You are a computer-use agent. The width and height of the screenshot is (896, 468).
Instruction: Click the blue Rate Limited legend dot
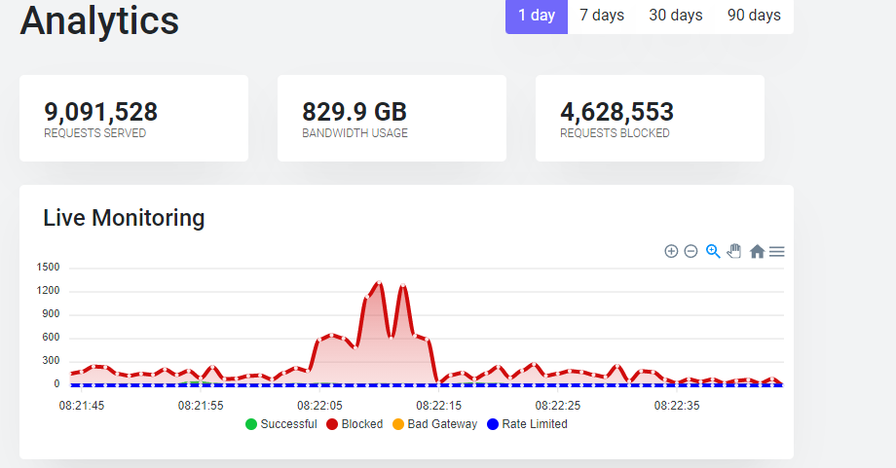pos(493,424)
